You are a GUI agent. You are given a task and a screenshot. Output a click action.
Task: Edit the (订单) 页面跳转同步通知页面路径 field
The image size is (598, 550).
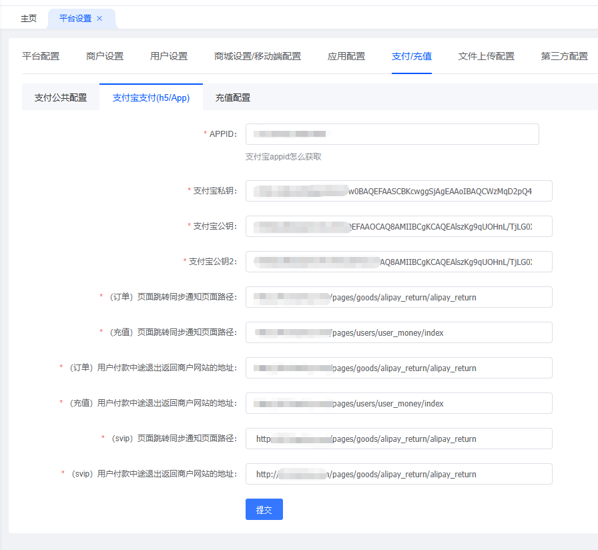(398, 297)
